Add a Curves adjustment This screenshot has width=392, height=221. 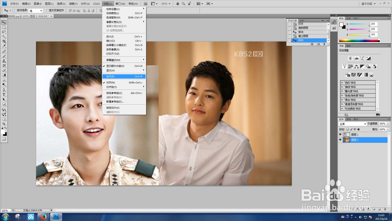pos(363,58)
